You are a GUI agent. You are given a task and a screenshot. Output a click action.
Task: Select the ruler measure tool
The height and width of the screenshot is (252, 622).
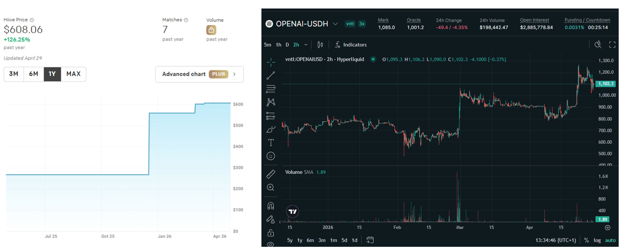click(x=270, y=174)
